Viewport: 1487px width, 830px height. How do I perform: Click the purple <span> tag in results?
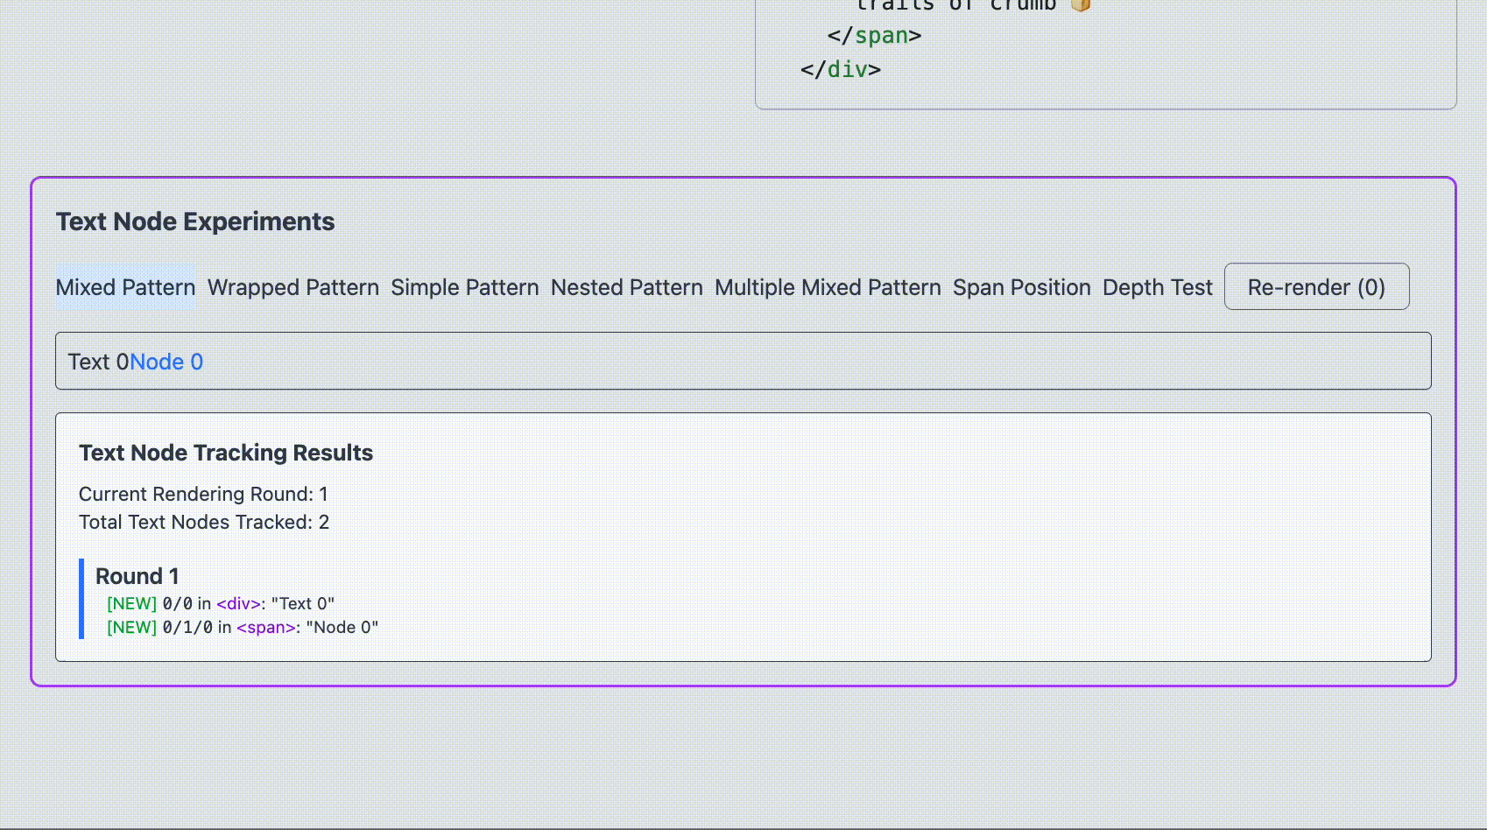click(266, 627)
